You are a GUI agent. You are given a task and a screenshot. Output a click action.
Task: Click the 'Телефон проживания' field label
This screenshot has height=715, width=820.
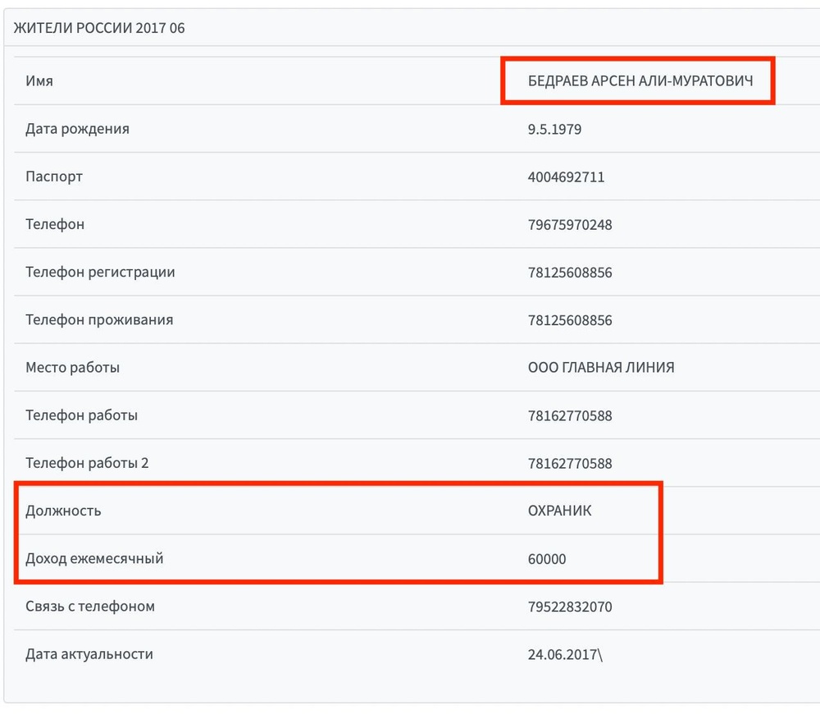point(99,319)
